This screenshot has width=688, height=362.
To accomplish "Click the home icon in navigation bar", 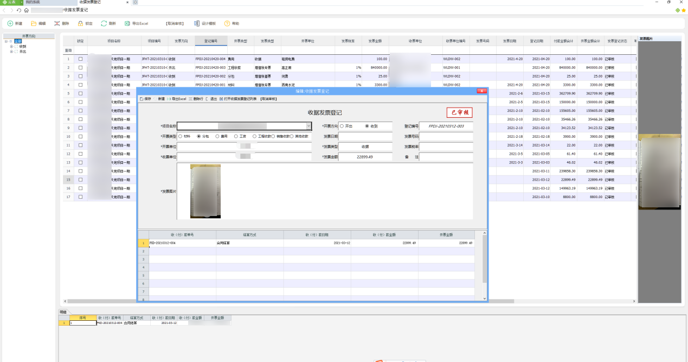I will (x=26, y=10).
